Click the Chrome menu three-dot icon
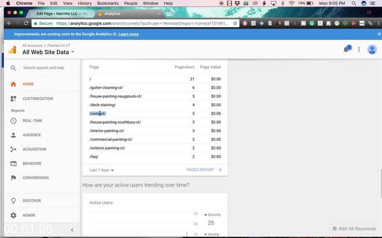This screenshot has width=382, height=238. tap(378, 23)
